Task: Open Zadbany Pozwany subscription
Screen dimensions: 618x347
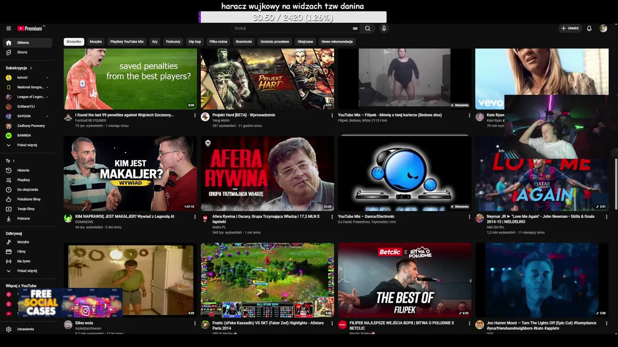Action: click(27, 126)
